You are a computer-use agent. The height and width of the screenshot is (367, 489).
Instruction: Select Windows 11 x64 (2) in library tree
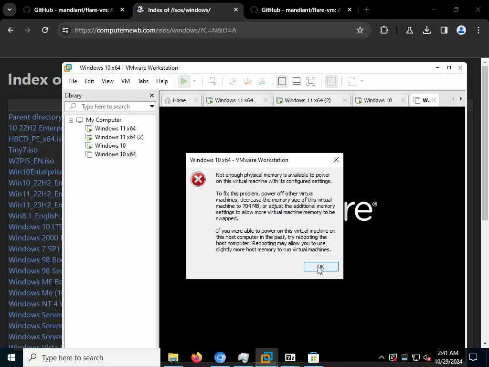(x=119, y=137)
